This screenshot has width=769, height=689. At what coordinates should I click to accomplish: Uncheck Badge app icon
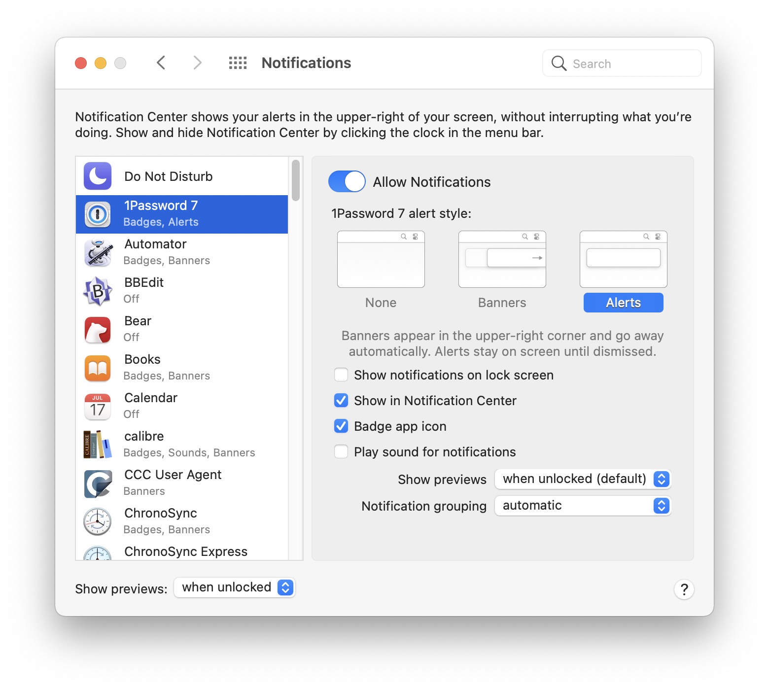tap(341, 426)
